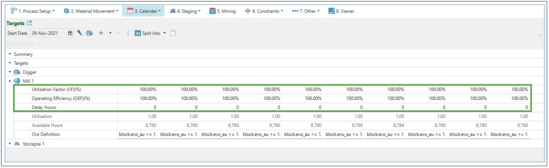This screenshot has height=168, width=549.
Task: Open the 6. Constraints menu
Action: coord(264,11)
